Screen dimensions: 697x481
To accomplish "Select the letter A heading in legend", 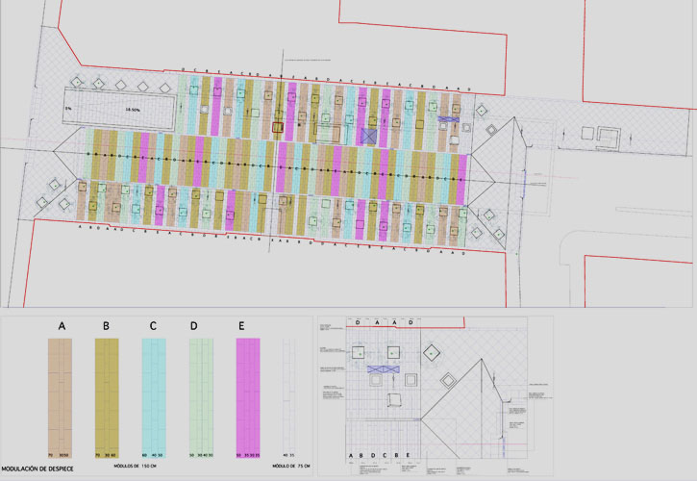I will point(62,327).
